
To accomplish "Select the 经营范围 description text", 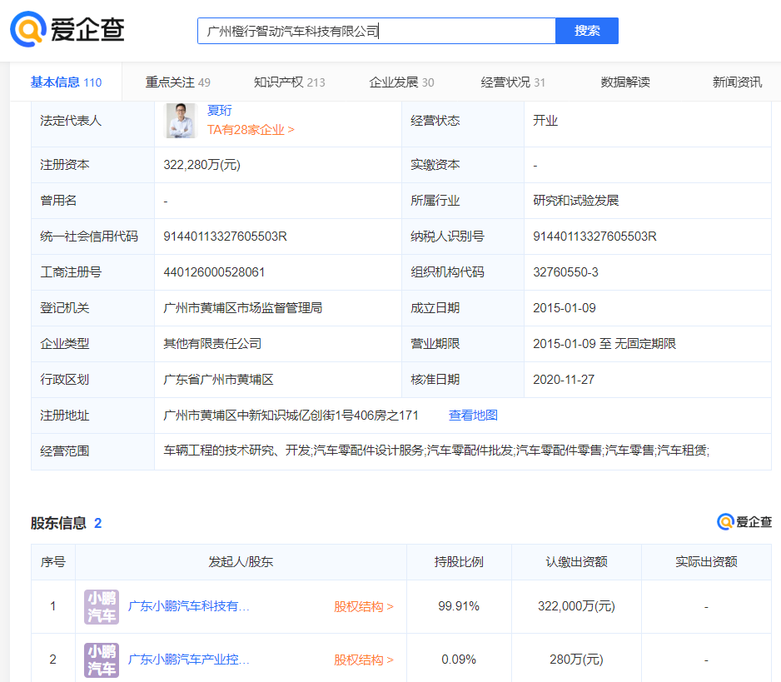I will click(436, 451).
